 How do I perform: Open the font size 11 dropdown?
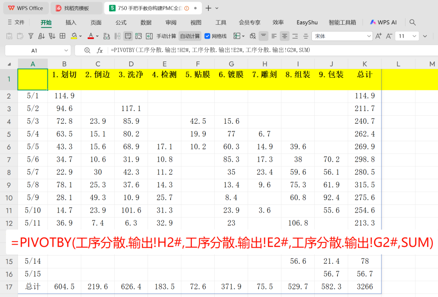(414, 36)
